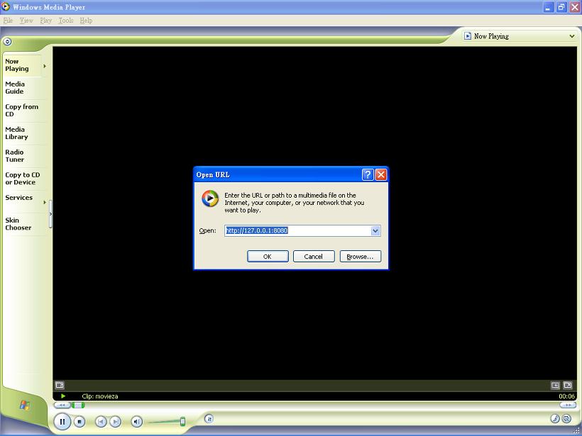The height and width of the screenshot is (436, 582).
Task: Pause the playing clip
Action: click(62, 422)
